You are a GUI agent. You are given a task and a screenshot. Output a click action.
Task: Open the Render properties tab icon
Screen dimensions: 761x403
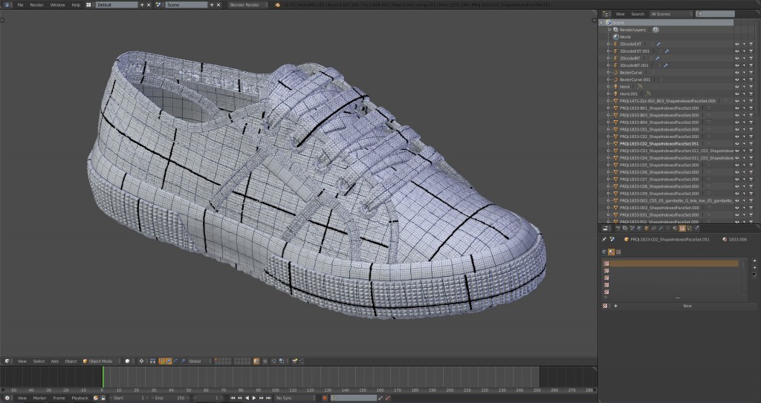tap(618, 228)
